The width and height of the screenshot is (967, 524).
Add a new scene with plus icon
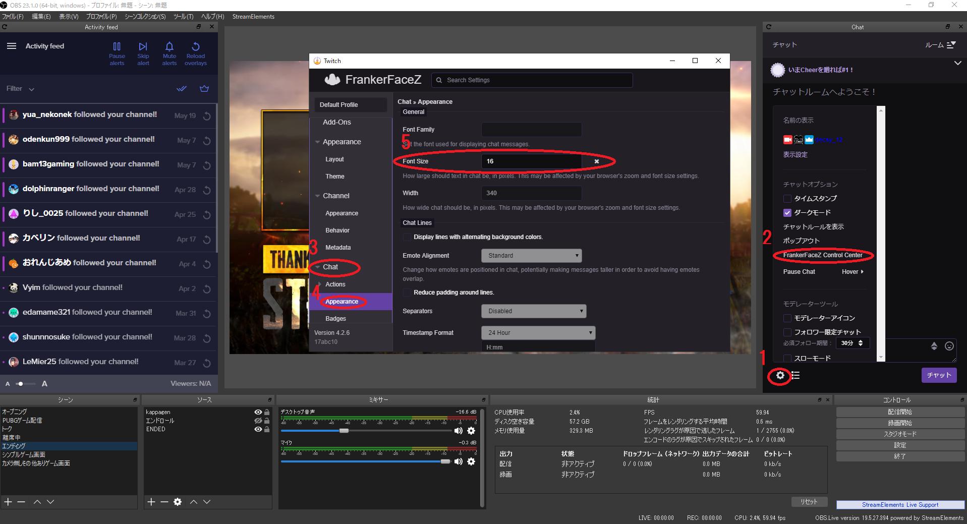click(8, 502)
